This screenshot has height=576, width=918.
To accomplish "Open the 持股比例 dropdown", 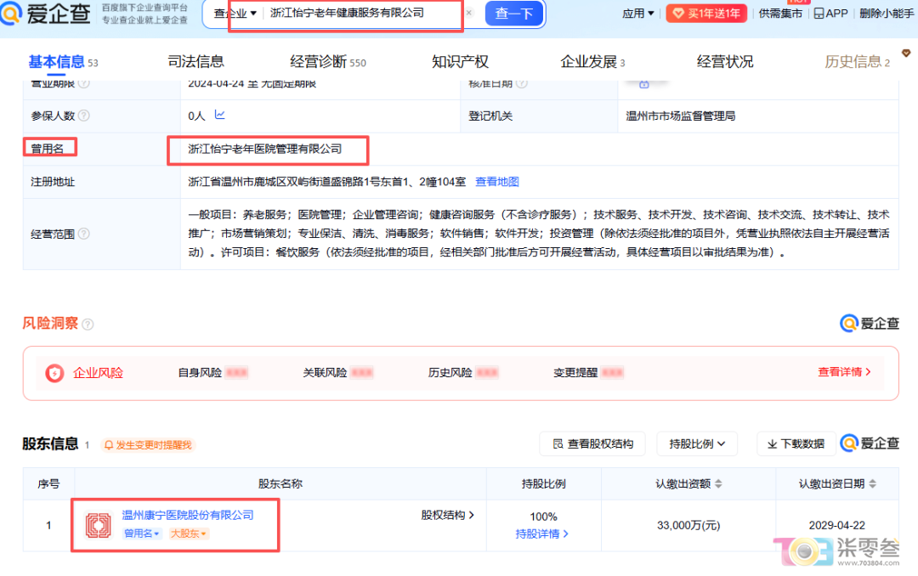I will pyautogui.click(x=697, y=443).
